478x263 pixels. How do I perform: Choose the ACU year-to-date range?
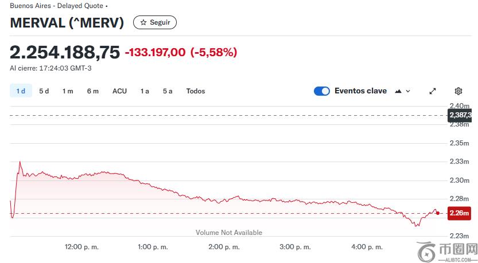119,91
